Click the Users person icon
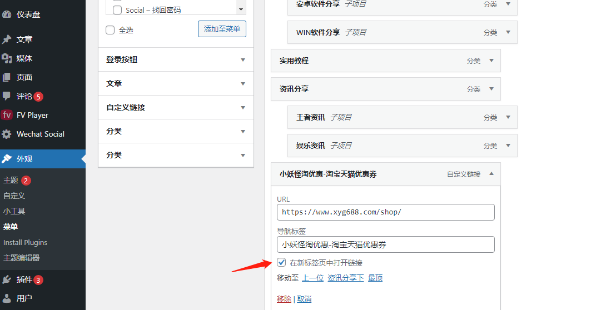Viewport: 601px width, 310px height. point(7,298)
